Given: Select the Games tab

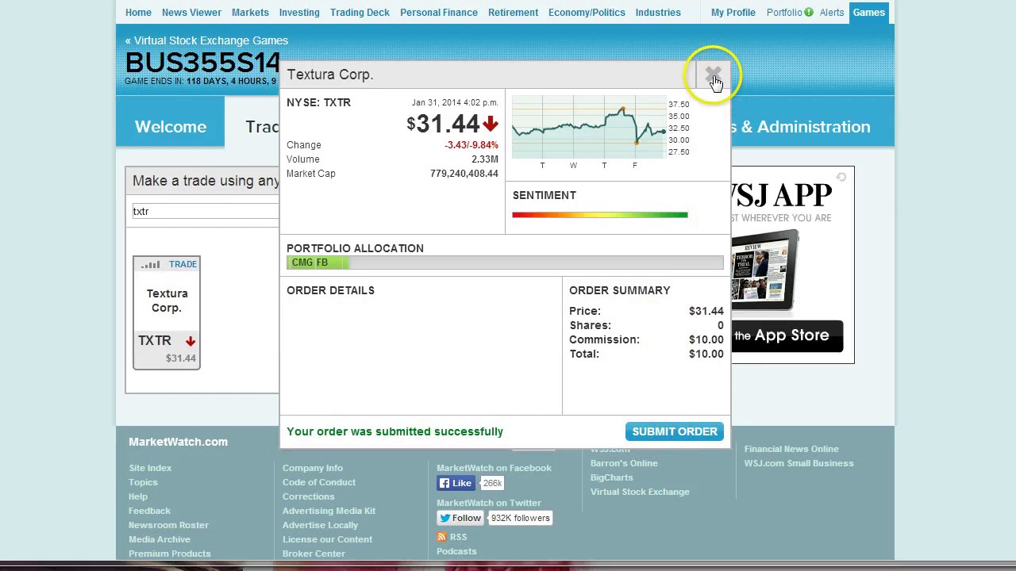Looking at the screenshot, I should point(868,13).
